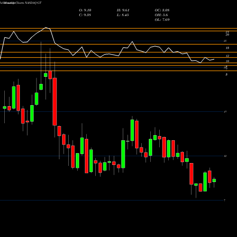Click the indicator axis label '5'
The image size is (237, 237).
tap(227, 74)
